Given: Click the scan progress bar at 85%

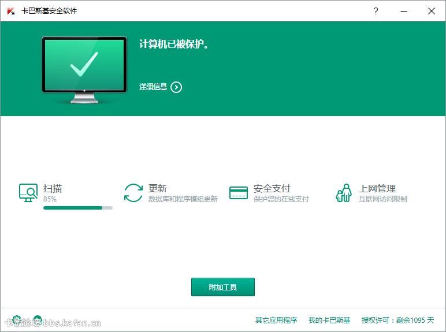Looking at the screenshot, I should tap(78, 208).
